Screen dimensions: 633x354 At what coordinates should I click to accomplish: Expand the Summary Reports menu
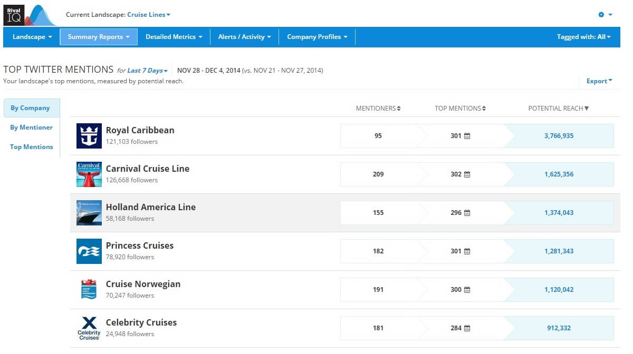[x=99, y=37]
